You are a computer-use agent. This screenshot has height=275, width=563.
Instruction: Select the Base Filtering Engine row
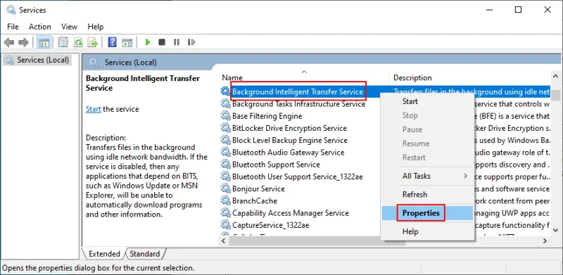point(267,116)
